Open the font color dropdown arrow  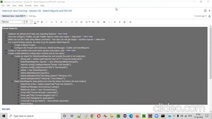(38, 22)
